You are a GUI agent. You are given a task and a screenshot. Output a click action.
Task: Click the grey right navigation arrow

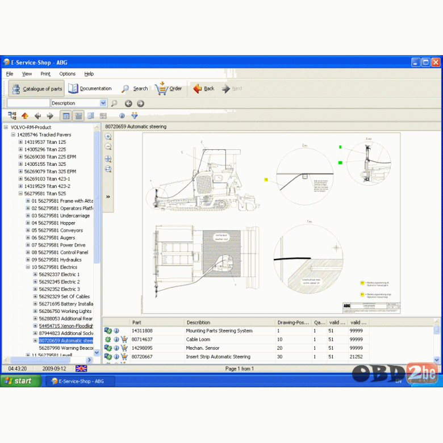pyautogui.click(x=50, y=115)
